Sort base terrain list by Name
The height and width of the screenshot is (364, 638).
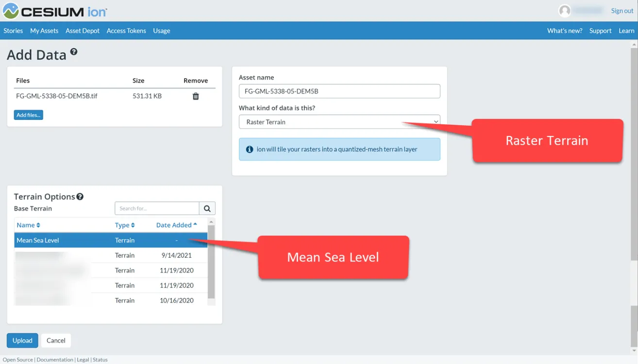click(28, 225)
